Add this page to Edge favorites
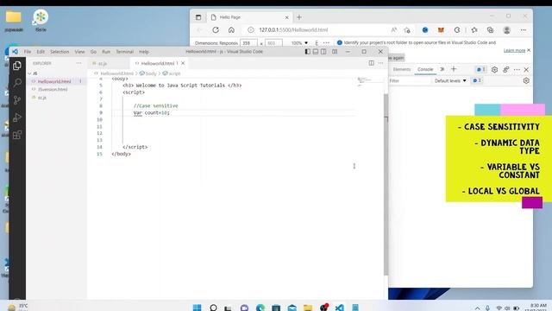 (x=407, y=30)
